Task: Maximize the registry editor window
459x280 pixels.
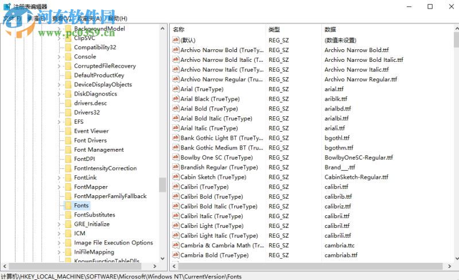Action: (x=430, y=6)
